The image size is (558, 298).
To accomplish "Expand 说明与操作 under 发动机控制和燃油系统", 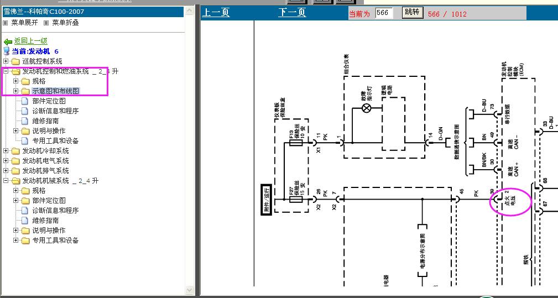I will (x=15, y=131).
